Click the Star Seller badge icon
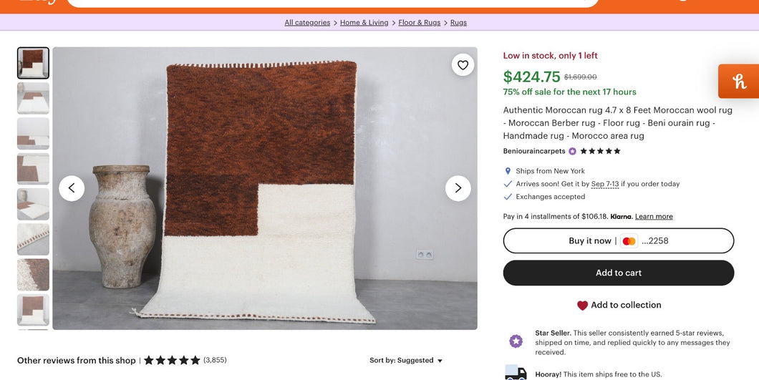 point(516,341)
